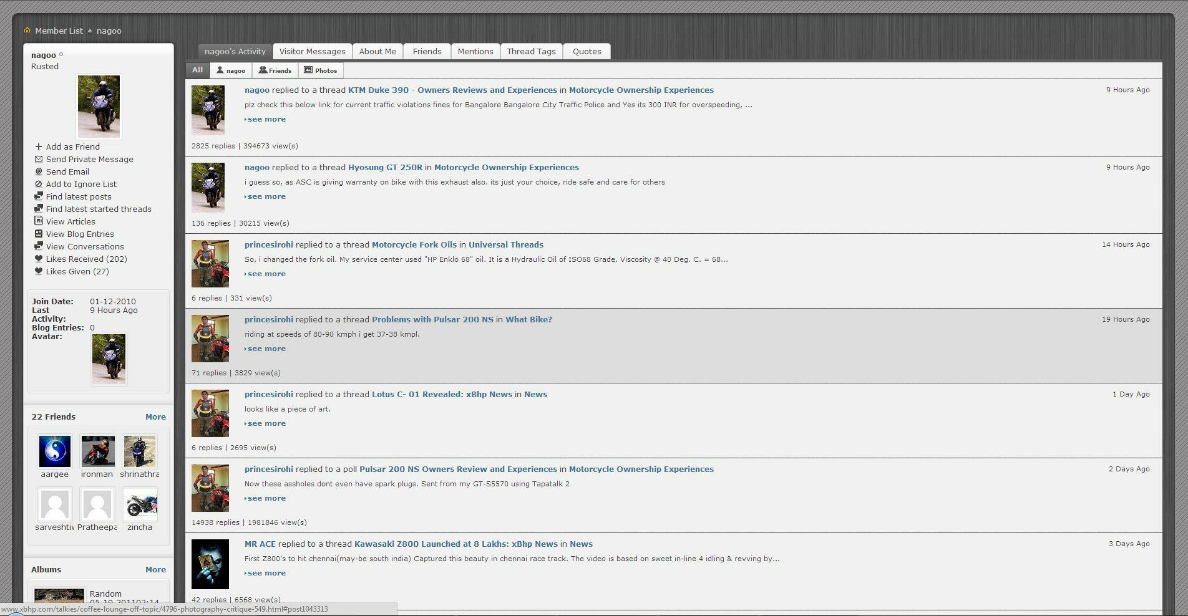Click the ignore icon beside Add to Ignore List
This screenshot has width=1188, height=616.
(x=39, y=184)
